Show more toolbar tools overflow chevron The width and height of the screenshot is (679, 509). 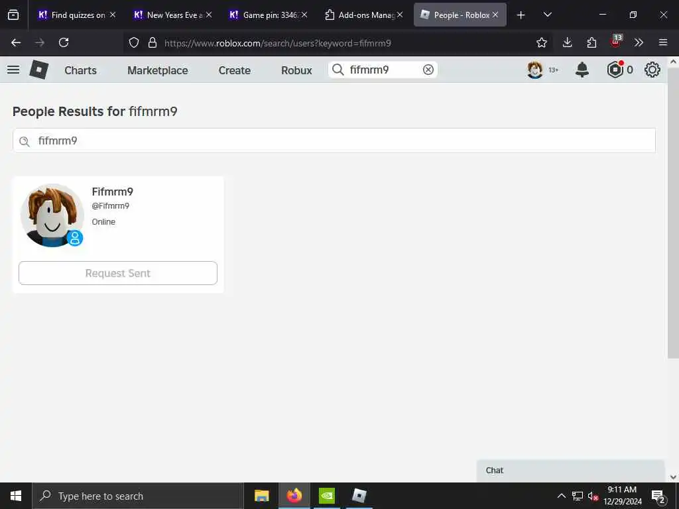click(x=639, y=42)
